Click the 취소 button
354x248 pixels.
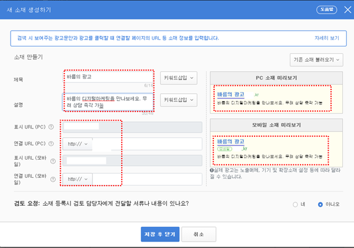tap(199, 234)
